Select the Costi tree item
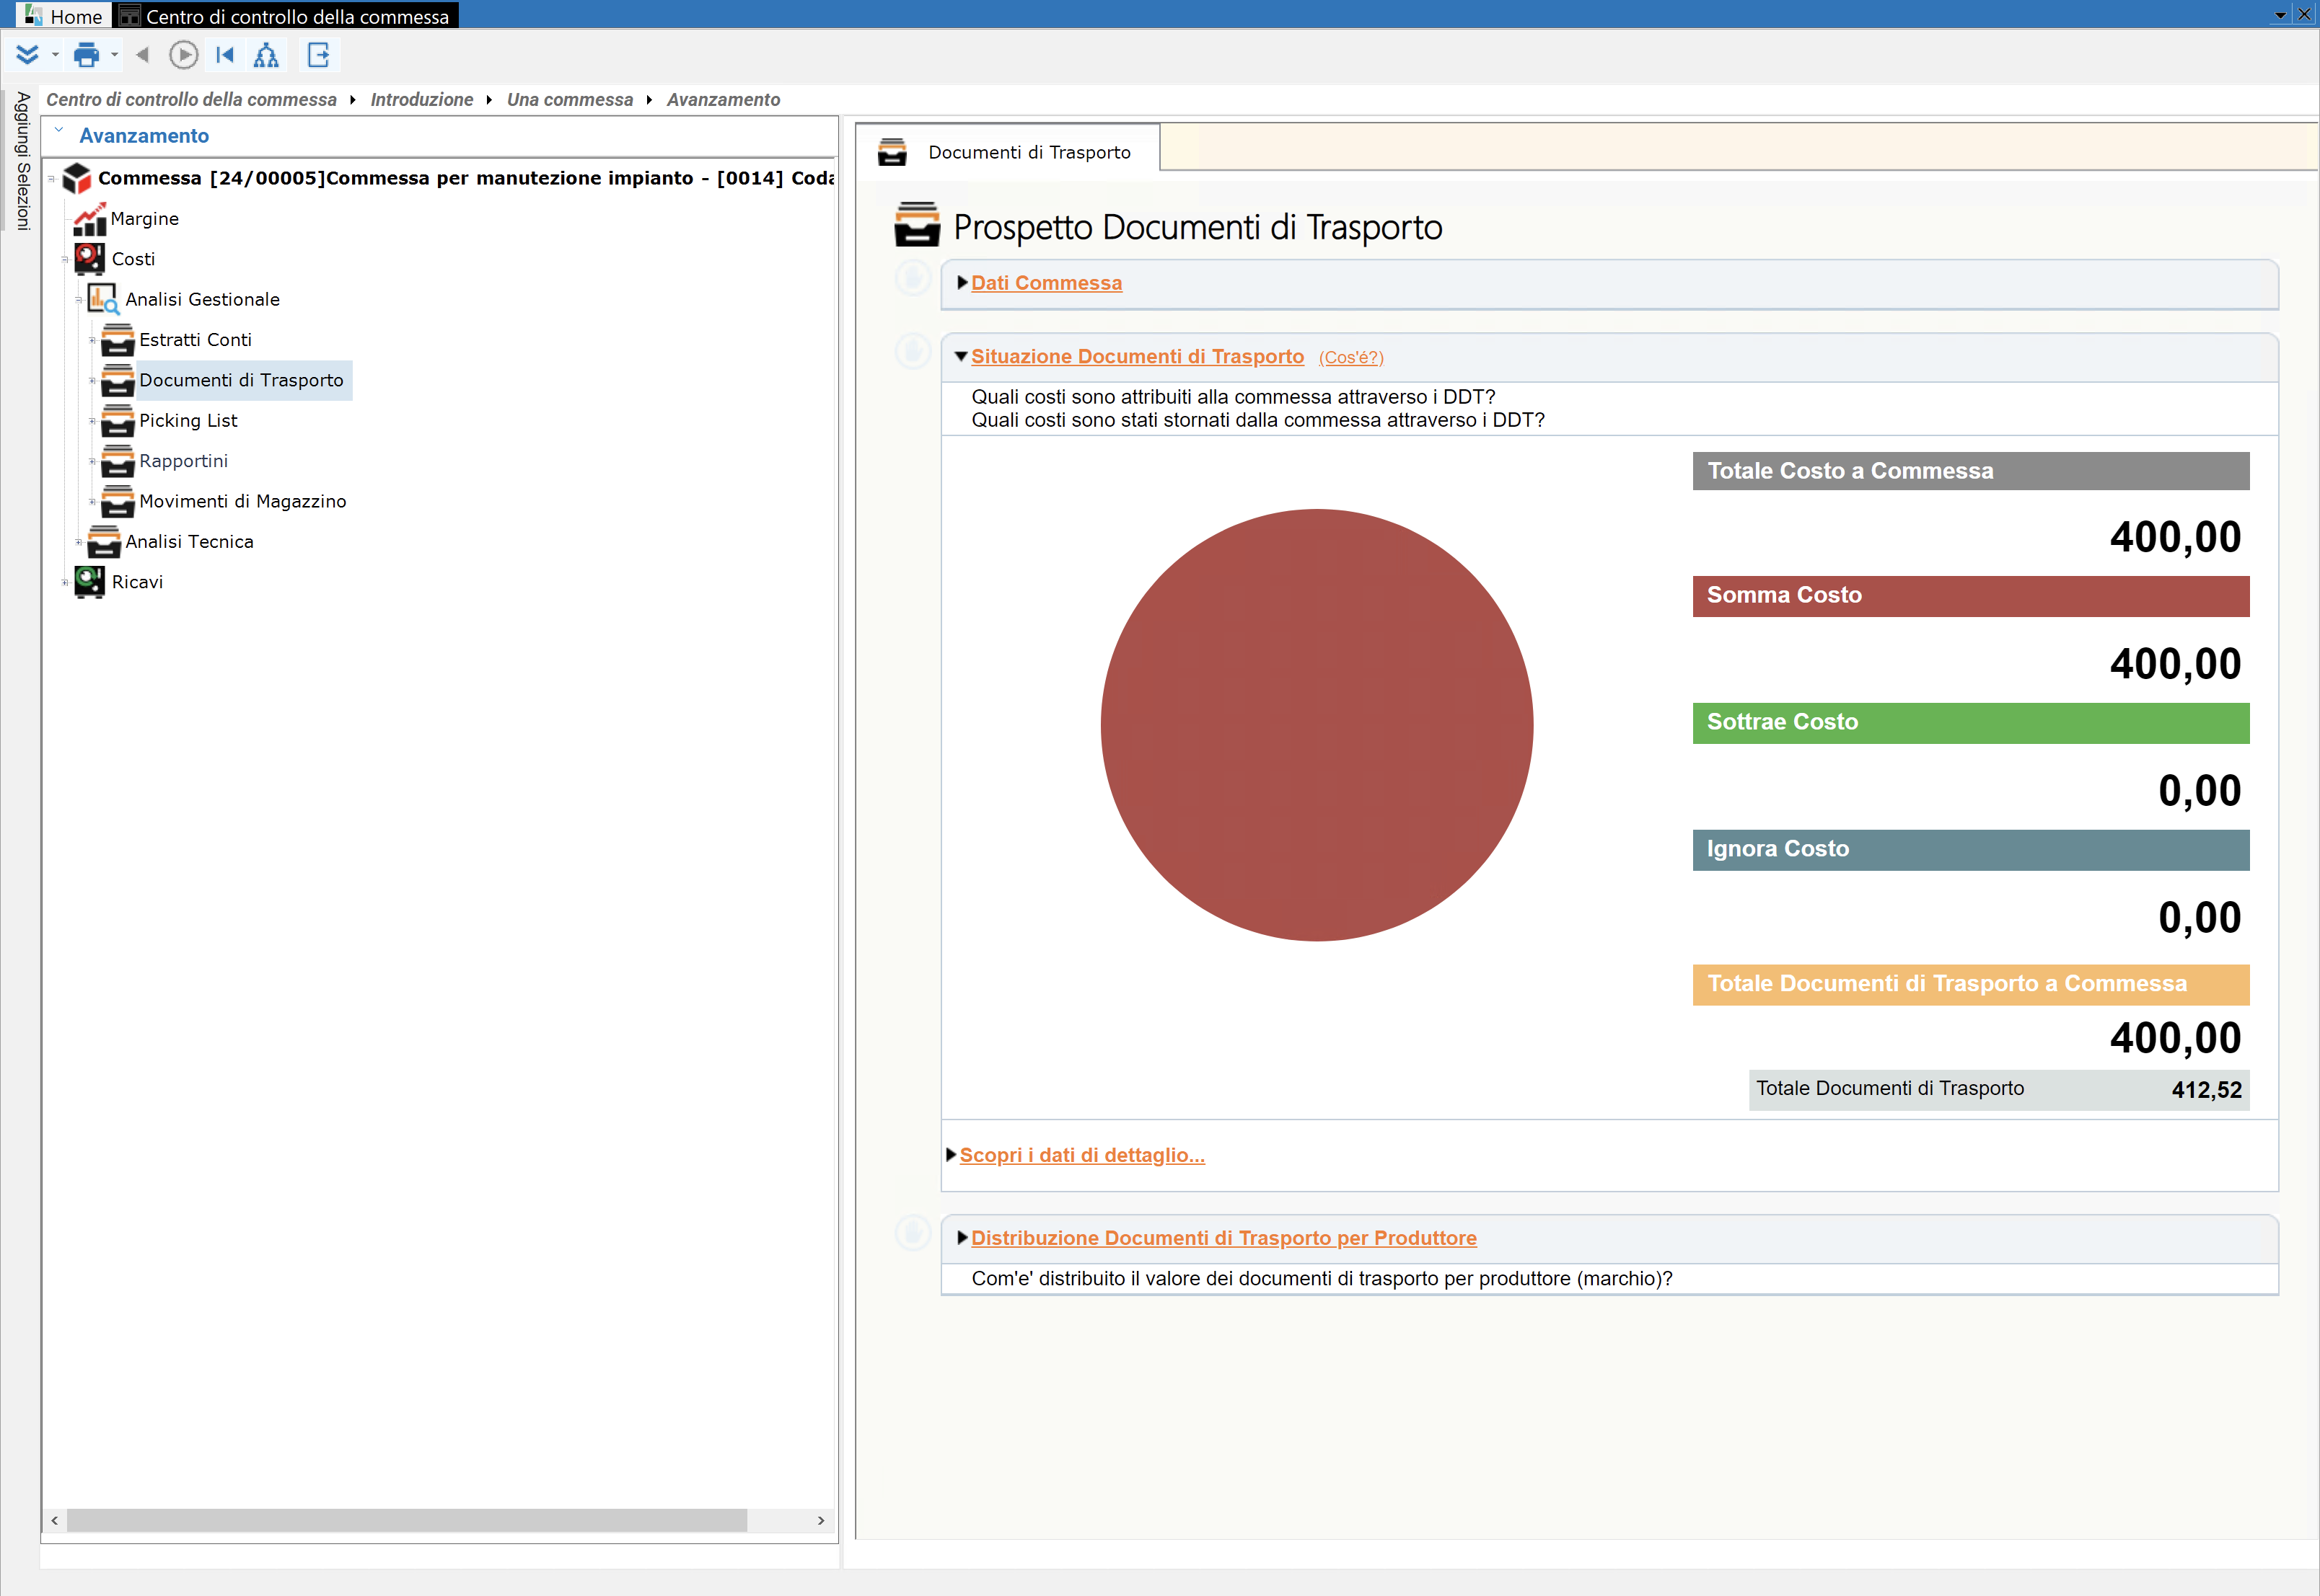Viewport: 2320px width, 1596px height. coord(133,260)
